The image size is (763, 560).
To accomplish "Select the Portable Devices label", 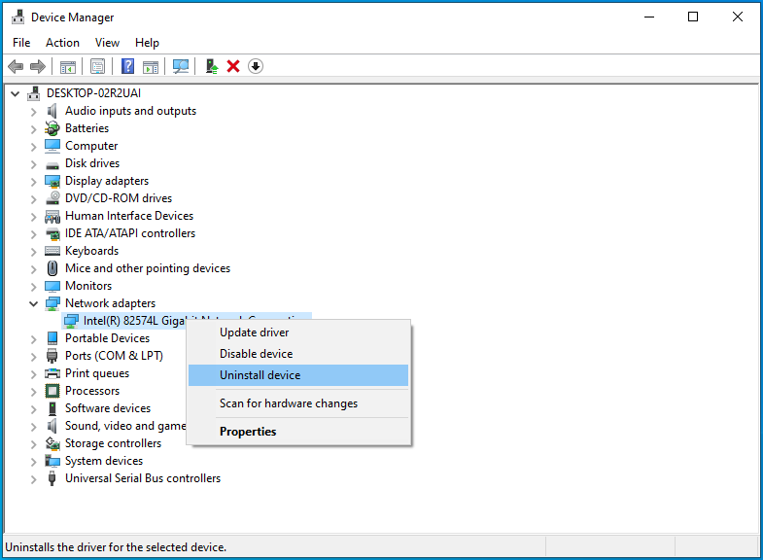I will click(108, 338).
